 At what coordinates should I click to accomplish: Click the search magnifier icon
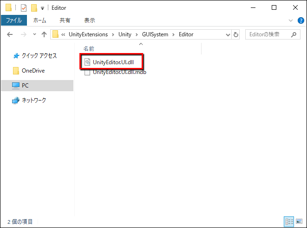(294, 35)
